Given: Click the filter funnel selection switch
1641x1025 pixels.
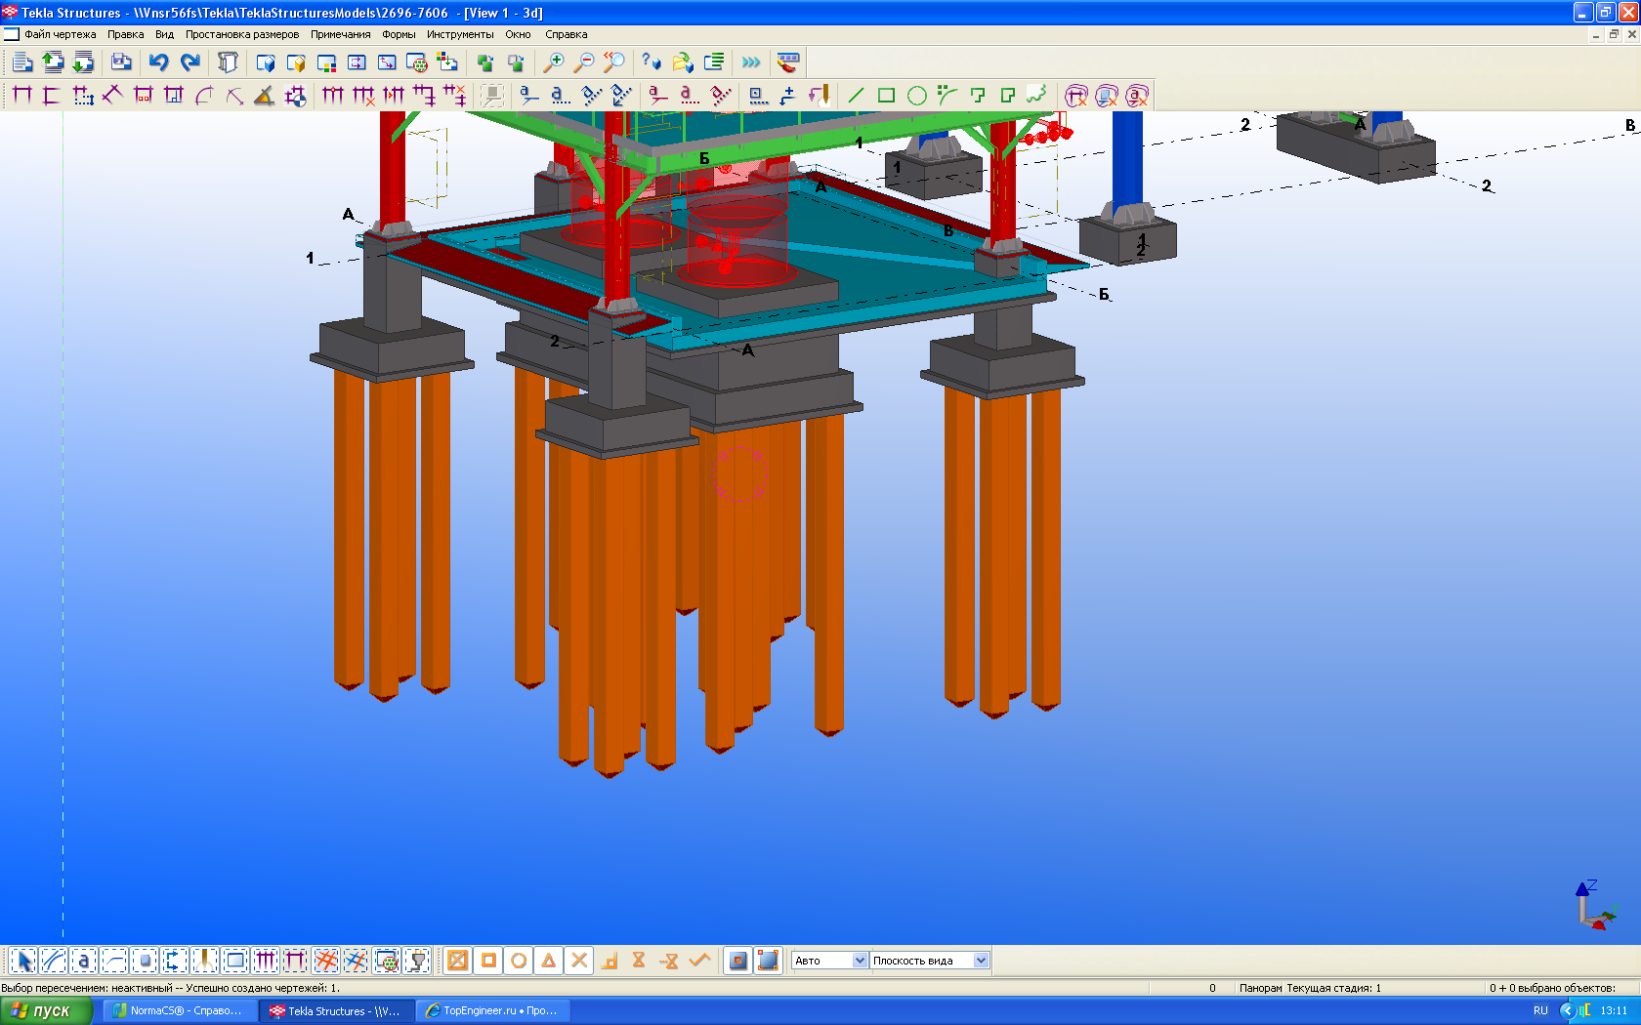Looking at the screenshot, I should [418, 961].
